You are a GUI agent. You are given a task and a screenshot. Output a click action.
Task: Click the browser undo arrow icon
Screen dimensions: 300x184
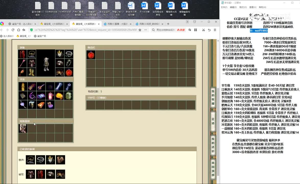(209, 30)
